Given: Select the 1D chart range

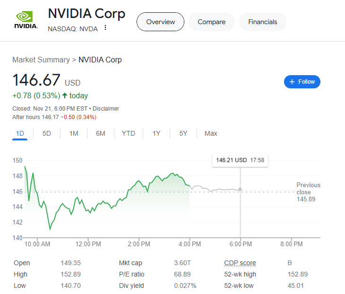Looking at the screenshot, I should 20,133.
